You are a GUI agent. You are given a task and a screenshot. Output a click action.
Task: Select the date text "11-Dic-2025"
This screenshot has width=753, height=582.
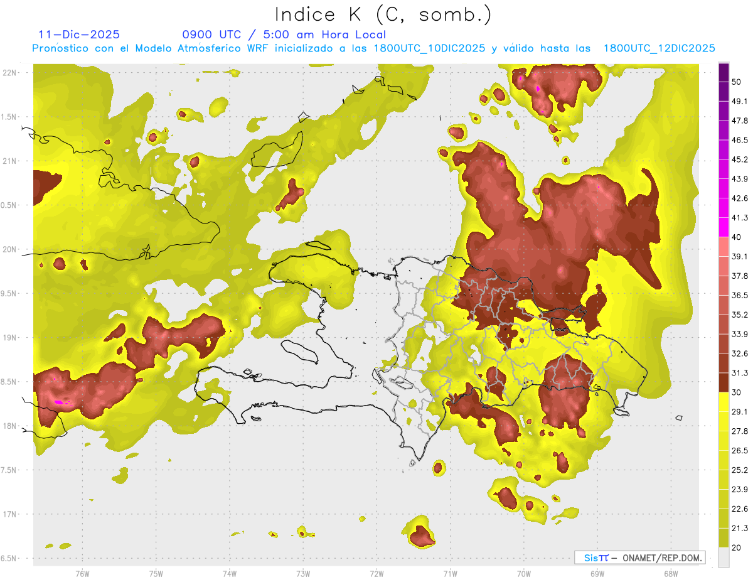pyautogui.click(x=79, y=35)
